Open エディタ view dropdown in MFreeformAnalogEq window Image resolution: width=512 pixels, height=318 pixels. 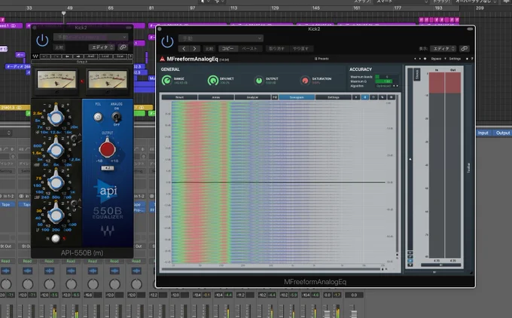(x=443, y=49)
